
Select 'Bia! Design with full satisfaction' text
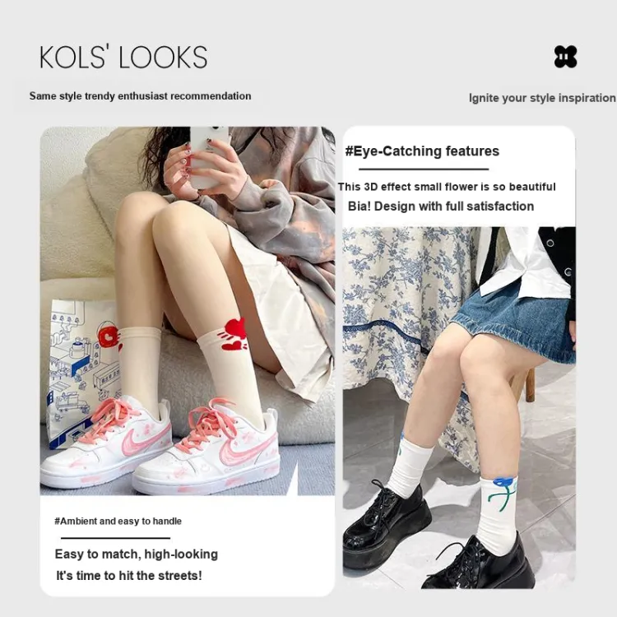pos(441,206)
